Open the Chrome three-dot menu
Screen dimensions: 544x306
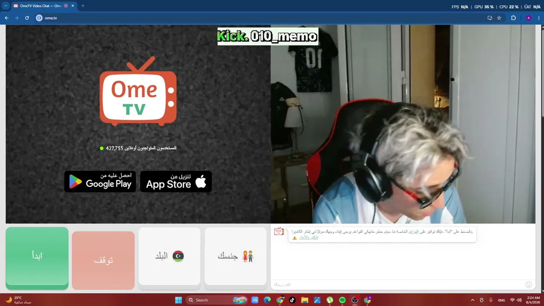point(539,18)
